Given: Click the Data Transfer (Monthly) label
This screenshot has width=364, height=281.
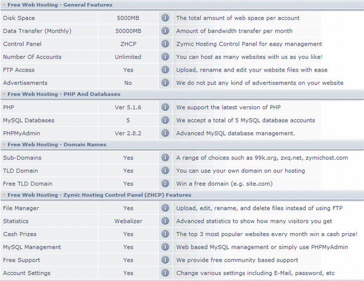Looking at the screenshot, I should click(37, 31).
